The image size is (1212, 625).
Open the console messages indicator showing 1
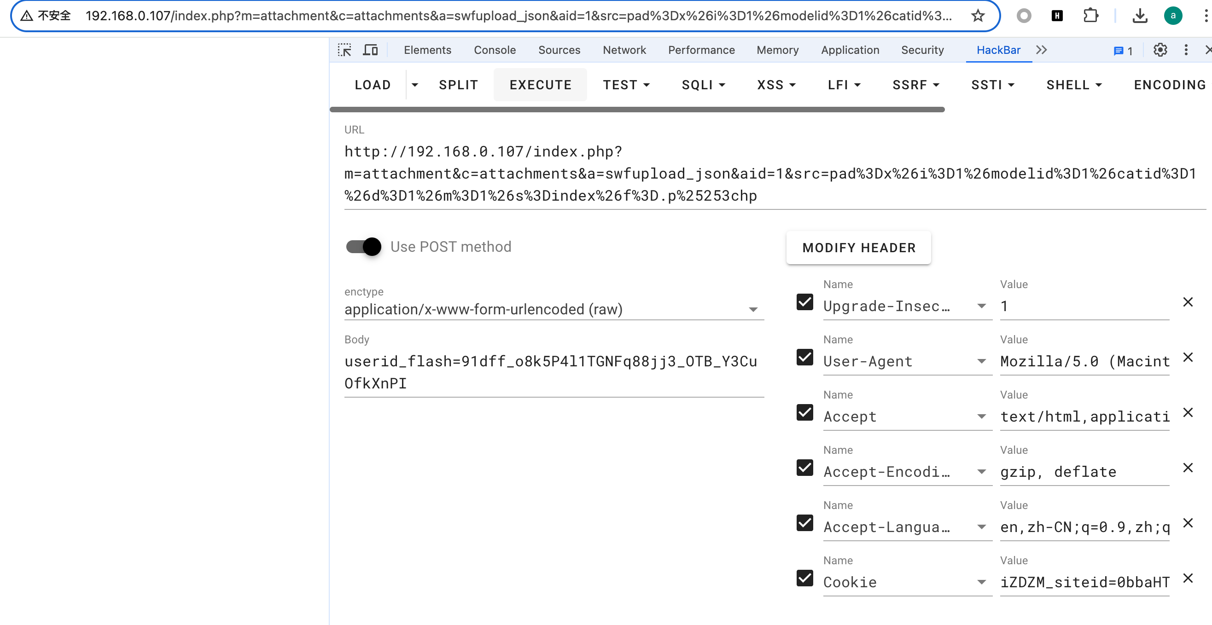click(x=1123, y=51)
